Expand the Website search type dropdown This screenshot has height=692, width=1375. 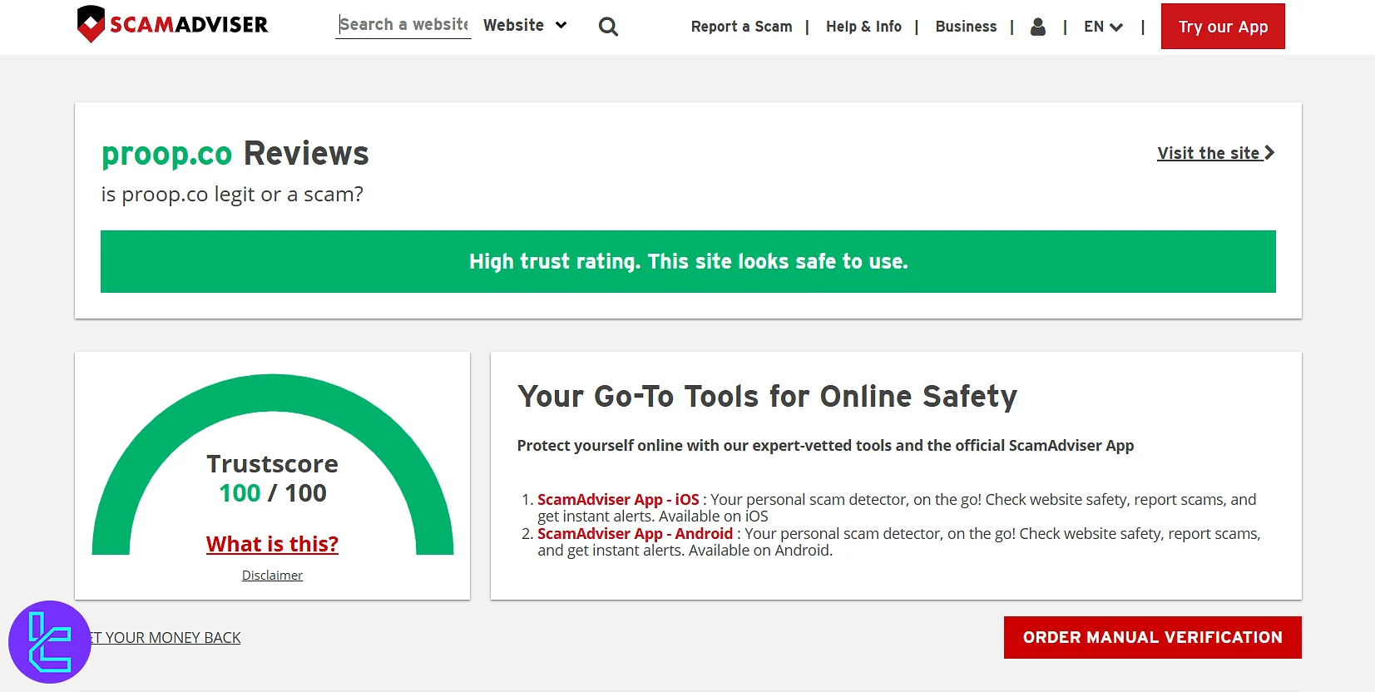(525, 26)
